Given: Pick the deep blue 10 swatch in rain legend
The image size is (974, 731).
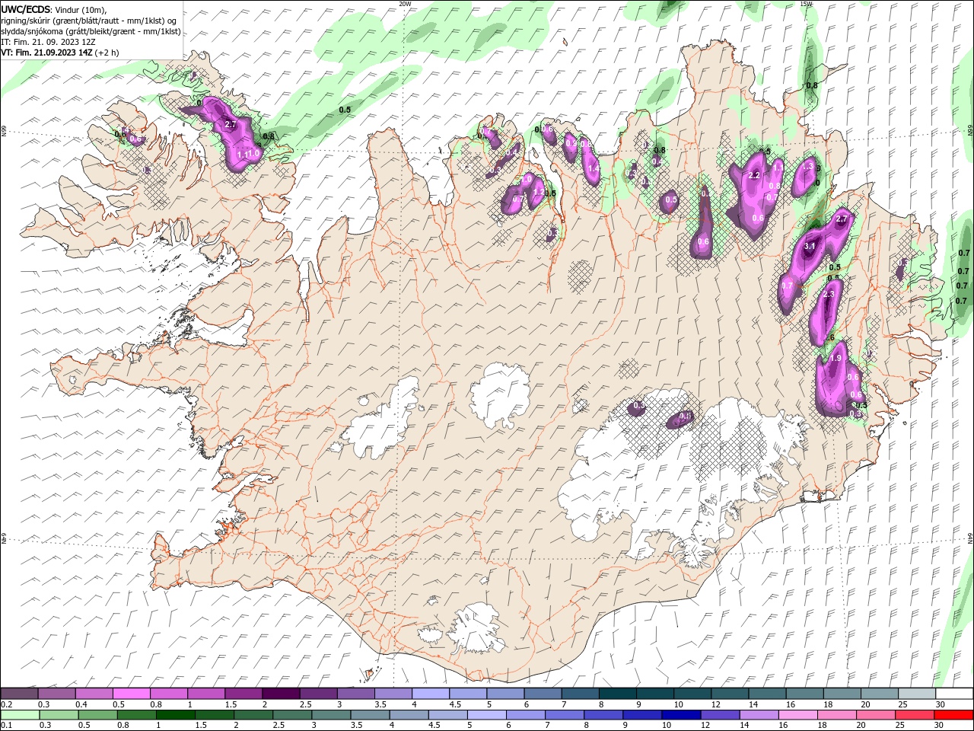Looking at the screenshot, I should click(681, 714).
